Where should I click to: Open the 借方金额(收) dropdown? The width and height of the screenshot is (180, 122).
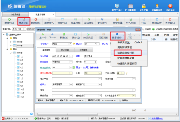71,67
